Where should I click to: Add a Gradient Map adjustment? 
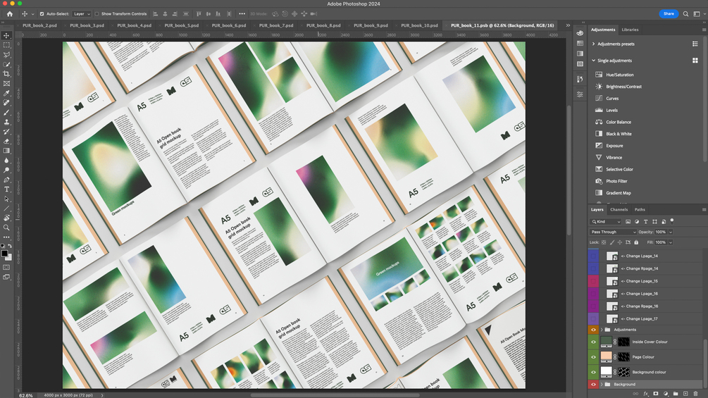pos(619,193)
